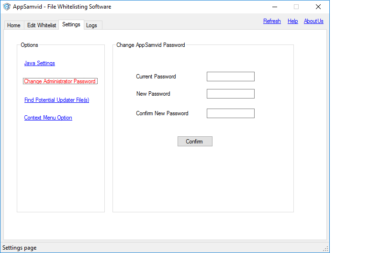Click the Confirm button

pyautogui.click(x=195, y=142)
